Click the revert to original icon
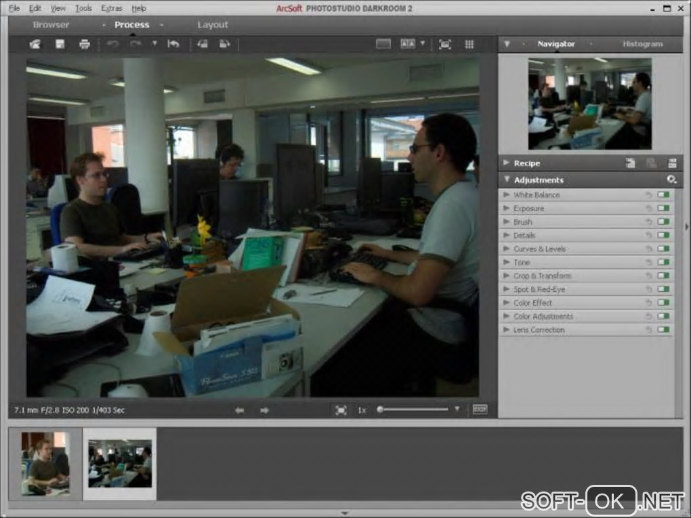 (x=173, y=44)
